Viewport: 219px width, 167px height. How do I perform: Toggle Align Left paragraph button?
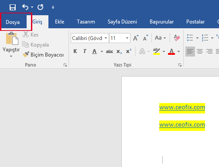click(x=190, y=51)
